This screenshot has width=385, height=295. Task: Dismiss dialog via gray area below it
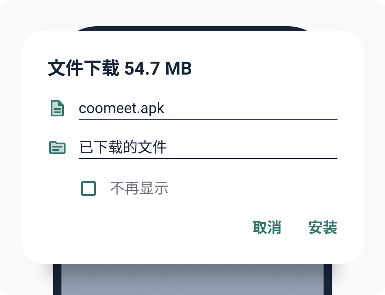click(x=192, y=279)
